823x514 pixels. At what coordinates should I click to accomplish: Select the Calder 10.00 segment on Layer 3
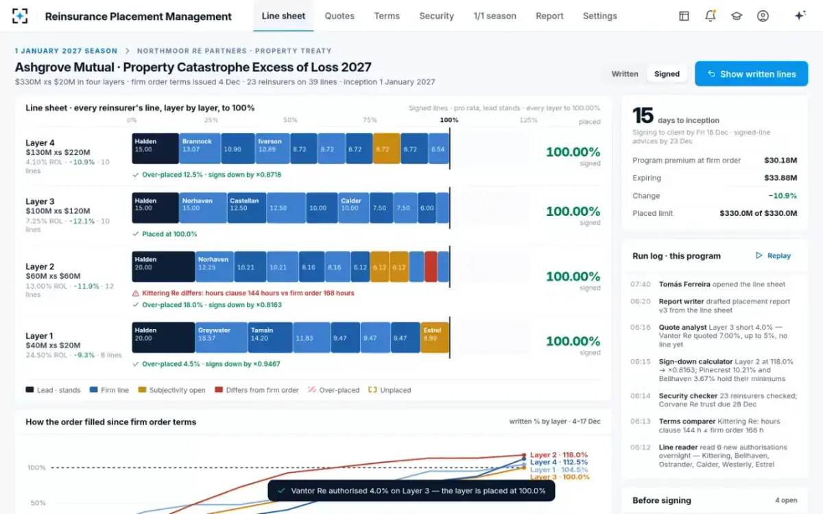click(353, 208)
